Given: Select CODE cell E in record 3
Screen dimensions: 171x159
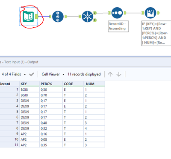Looking at the screenshot, I should tap(73, 101).
